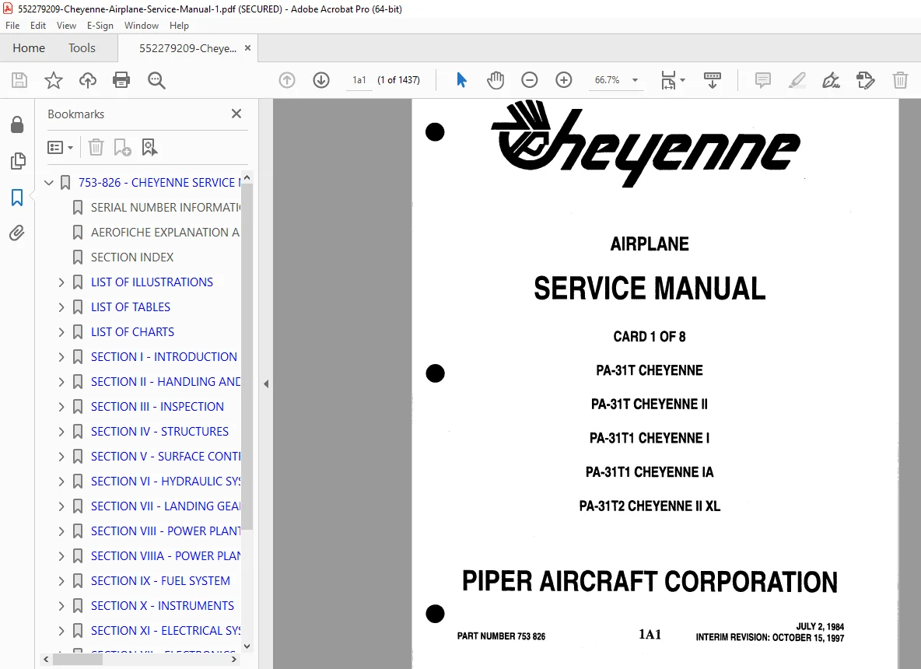921x669 pixels.
Task: Toggle the Bookmarks sidebar panel icon
Action: click(17, 198)
